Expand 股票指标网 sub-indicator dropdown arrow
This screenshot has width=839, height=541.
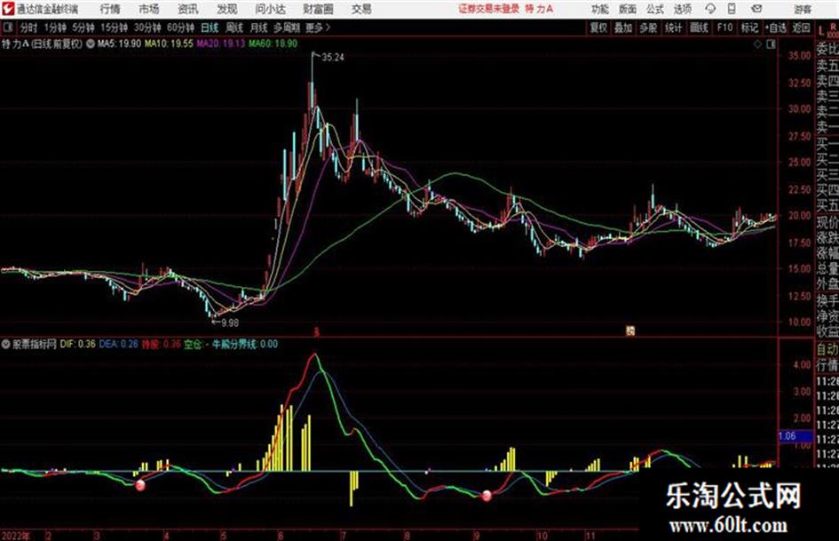click(x=5, y=344)
